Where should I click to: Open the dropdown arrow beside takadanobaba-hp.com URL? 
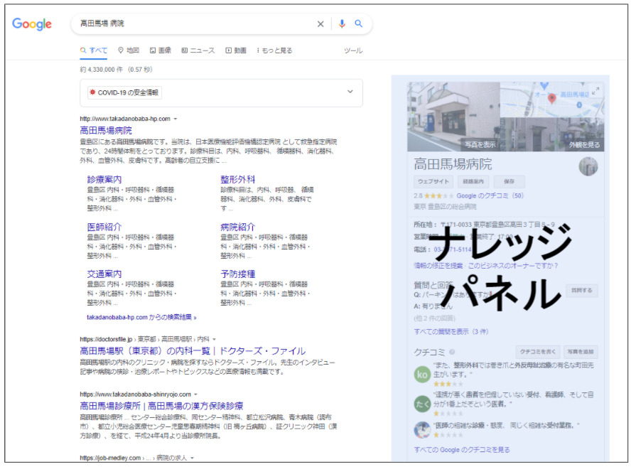pyautogui.click(x=176, y=119)
